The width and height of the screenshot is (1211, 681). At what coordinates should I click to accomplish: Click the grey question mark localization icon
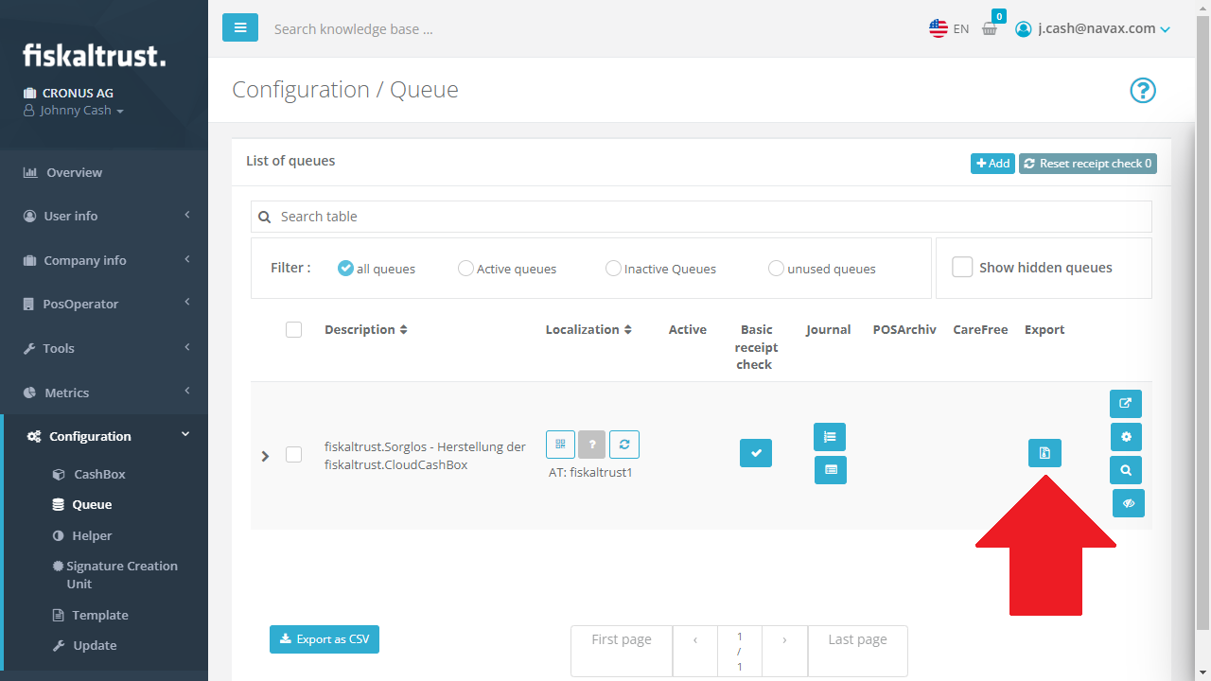(592, 445)
